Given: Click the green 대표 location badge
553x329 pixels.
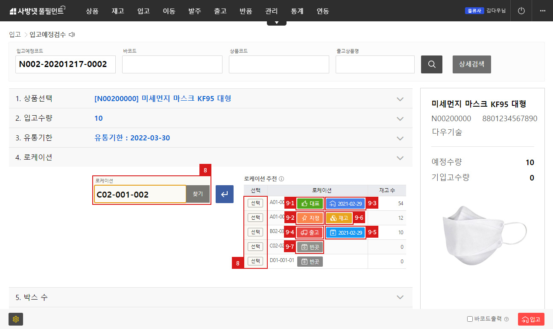Looking at the screenshot, I should (x=310, y=204).
